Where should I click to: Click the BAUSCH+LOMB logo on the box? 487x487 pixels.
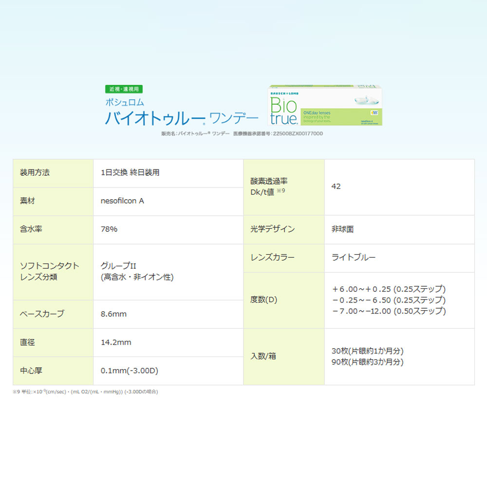point(283,93)
